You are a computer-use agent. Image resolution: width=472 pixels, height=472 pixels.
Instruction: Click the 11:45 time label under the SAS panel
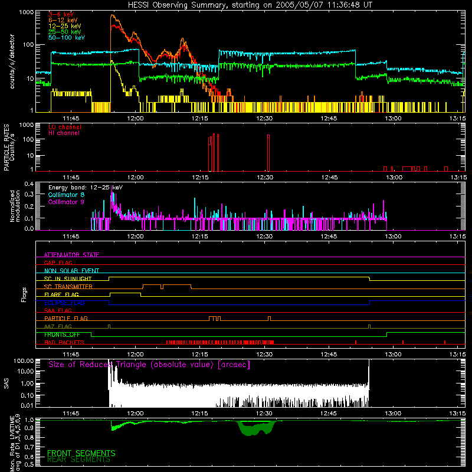click(x=71, y=414)
